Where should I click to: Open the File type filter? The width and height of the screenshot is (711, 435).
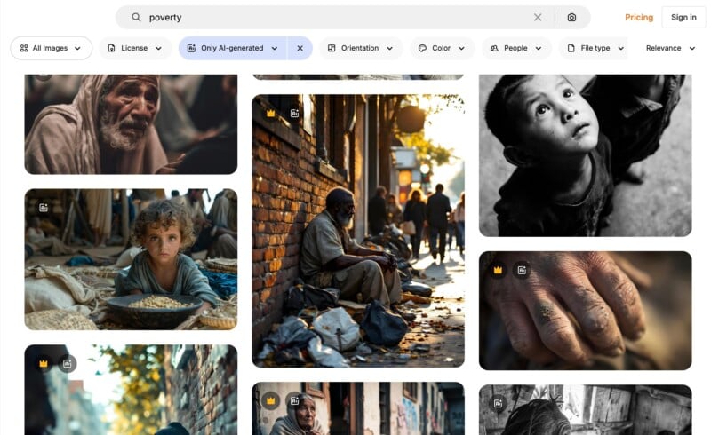595,48
